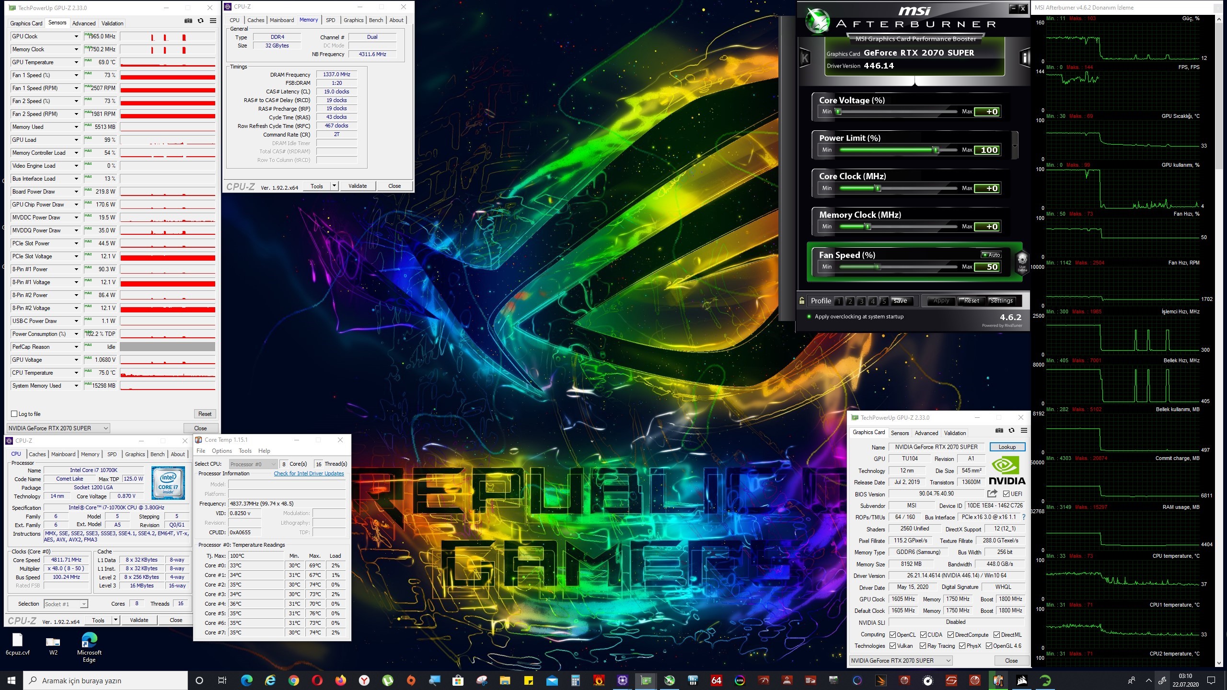Switch to SPD tab in CPU-Z Memory window

[x=330, y=20]
